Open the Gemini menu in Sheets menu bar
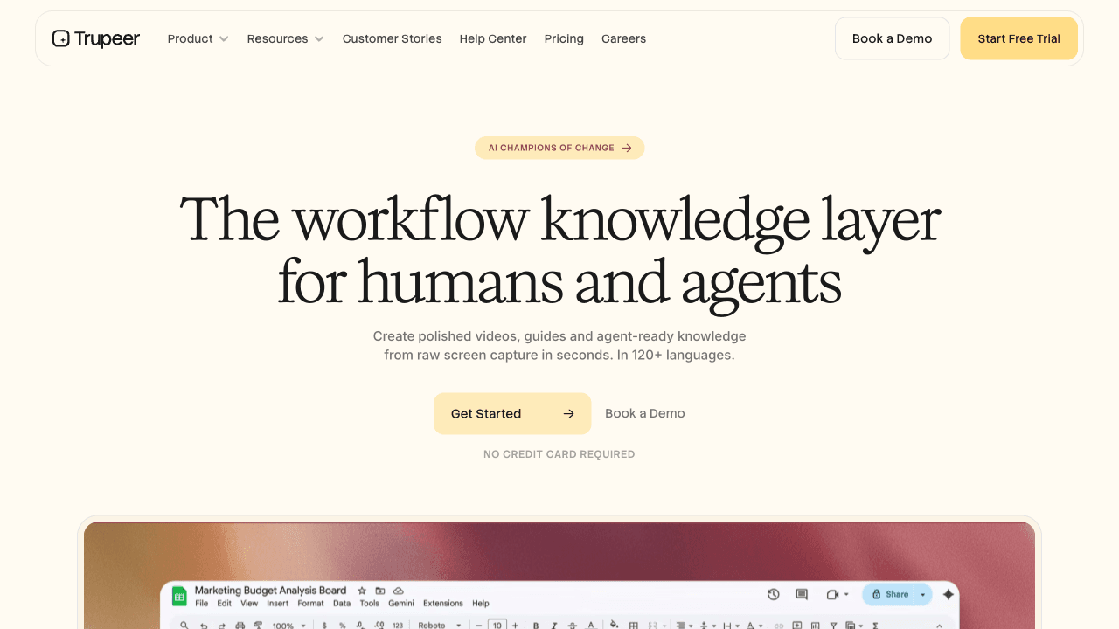This screenshot has width=1119, height=629. 401,604
